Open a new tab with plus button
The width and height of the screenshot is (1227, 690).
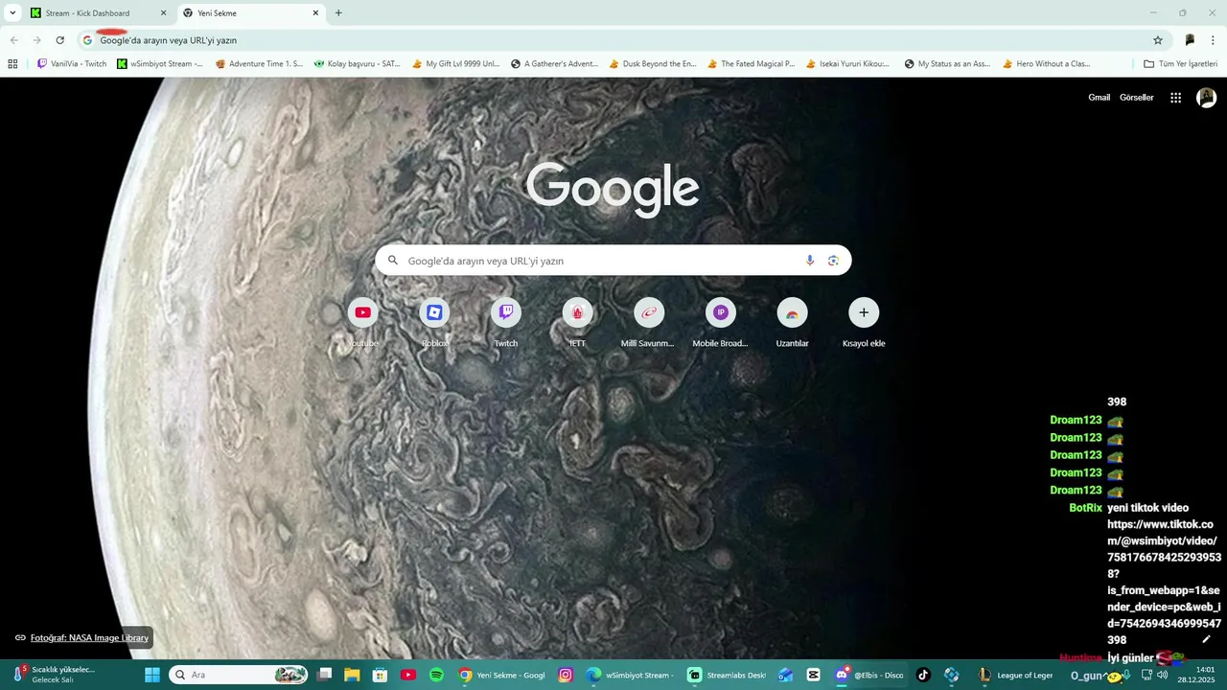point(338,13)
